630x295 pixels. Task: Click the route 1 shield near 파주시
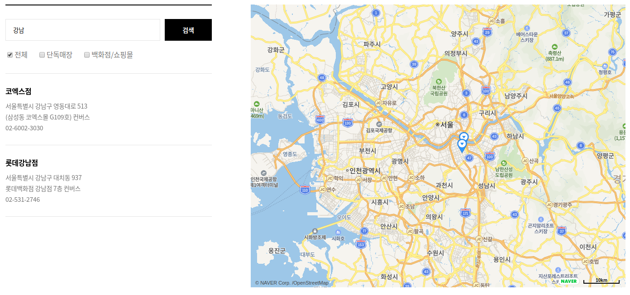point(376,13)
